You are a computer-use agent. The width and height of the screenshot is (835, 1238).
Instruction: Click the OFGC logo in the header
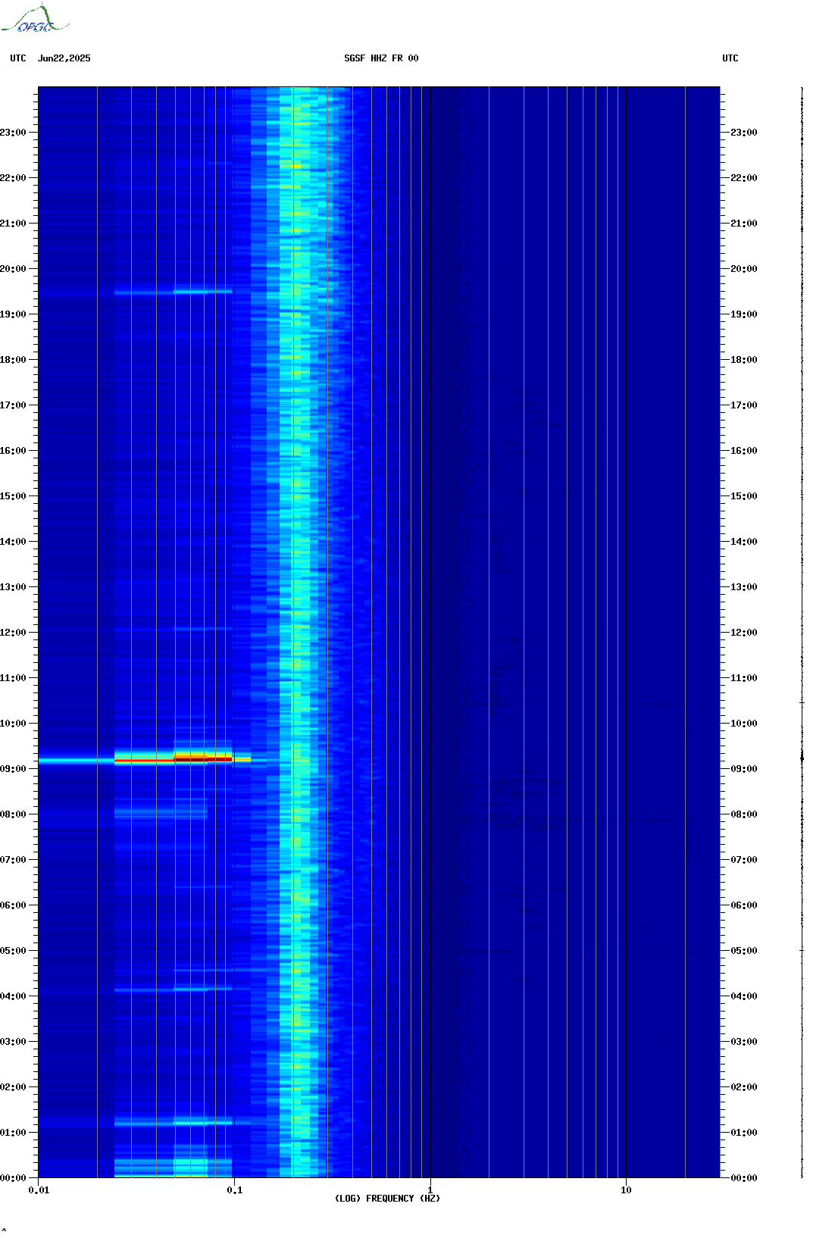pos(35,19)
